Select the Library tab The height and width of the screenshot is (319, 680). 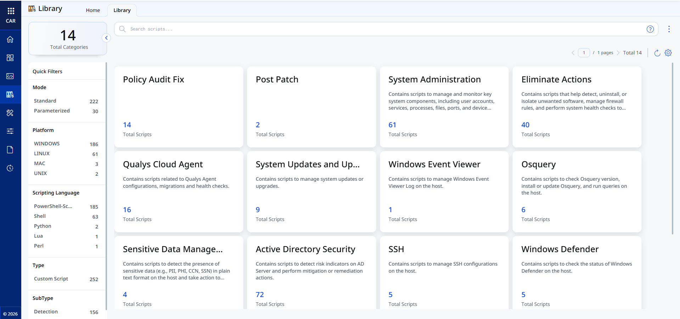coord(122,10)
